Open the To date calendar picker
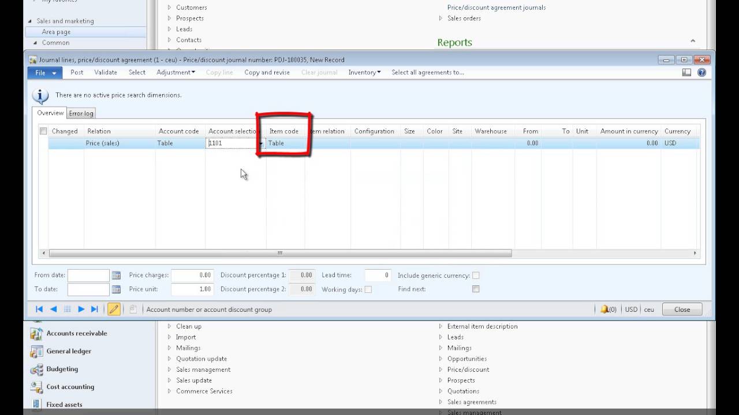This screenshot has height=415, width=739. 116,289
